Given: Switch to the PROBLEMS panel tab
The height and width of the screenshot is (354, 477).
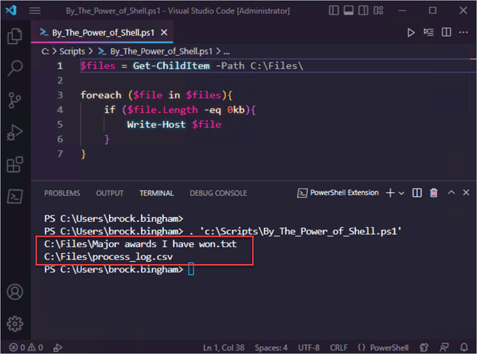Looking at the screenshot, I should point(62,193).
